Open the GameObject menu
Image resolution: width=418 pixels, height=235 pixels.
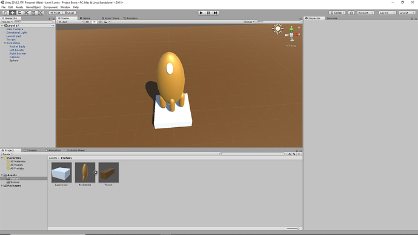click(x=33, y=7)
